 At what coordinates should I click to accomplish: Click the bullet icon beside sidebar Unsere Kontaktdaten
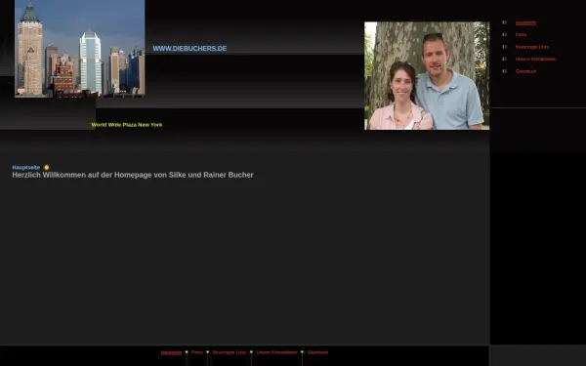[x=505, y=59]
